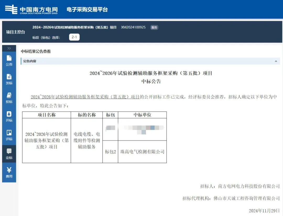Image resolution: width=283 pixels, height=216 pixels.
Task: Open the 评标 sidebar icon
Action: pyautogui.click(x=9, y=135)
